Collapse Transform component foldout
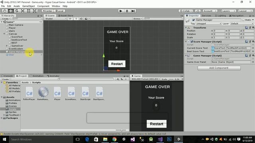This screenshot has width=255, height=143. click(186, 28)
